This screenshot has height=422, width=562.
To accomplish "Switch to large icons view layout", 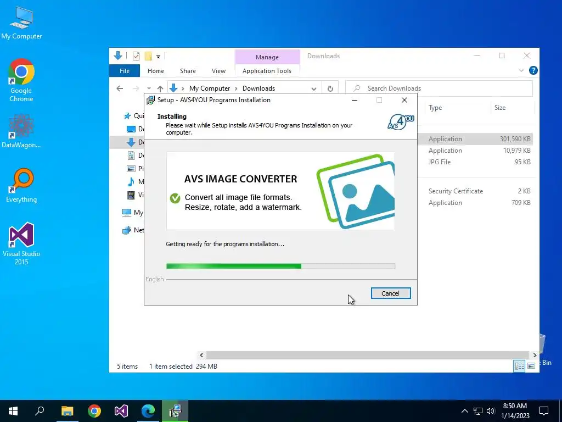I will (531, 366).
